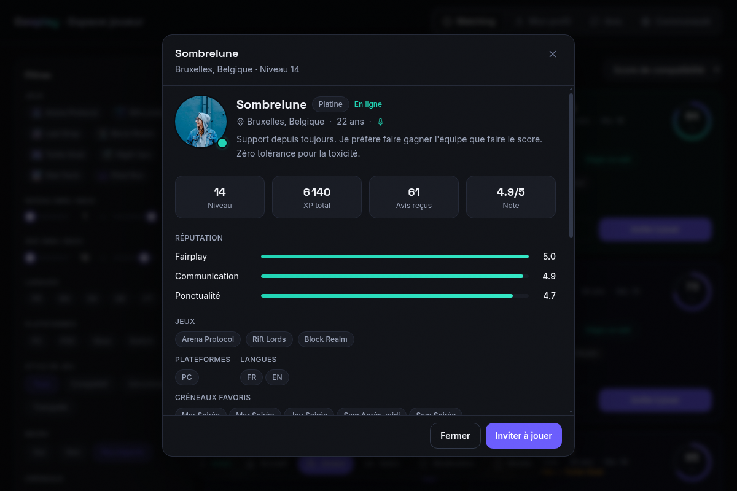Click the Fairplay score value 5.0
The image size is (737, 491).
pyautogui.click(x=549, y=257)
